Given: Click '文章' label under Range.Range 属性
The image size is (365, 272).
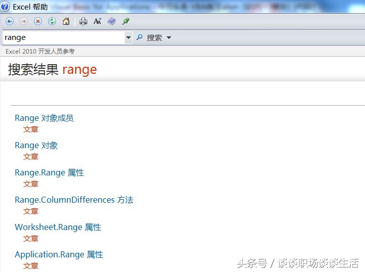Looking at the screenshot, I should coord(31,184).
